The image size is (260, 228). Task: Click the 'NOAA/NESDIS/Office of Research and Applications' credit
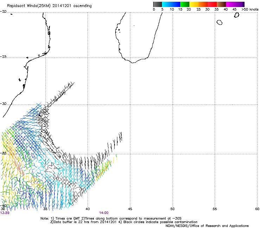coord(207,226)
